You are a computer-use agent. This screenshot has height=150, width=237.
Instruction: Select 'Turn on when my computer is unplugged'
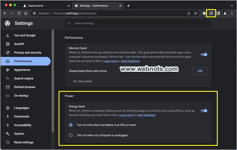(x=71, y=135)
